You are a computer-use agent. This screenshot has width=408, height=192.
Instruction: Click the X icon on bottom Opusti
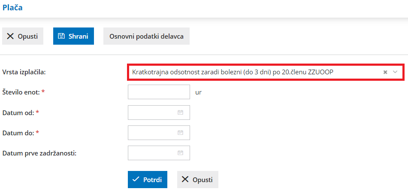pyautogui.click(x=185, y=180)
